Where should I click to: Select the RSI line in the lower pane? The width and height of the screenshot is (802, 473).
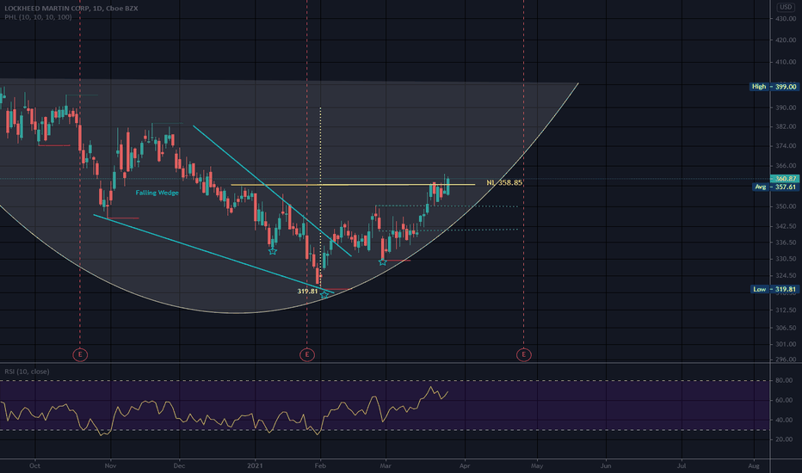click(x=224, y=411)
